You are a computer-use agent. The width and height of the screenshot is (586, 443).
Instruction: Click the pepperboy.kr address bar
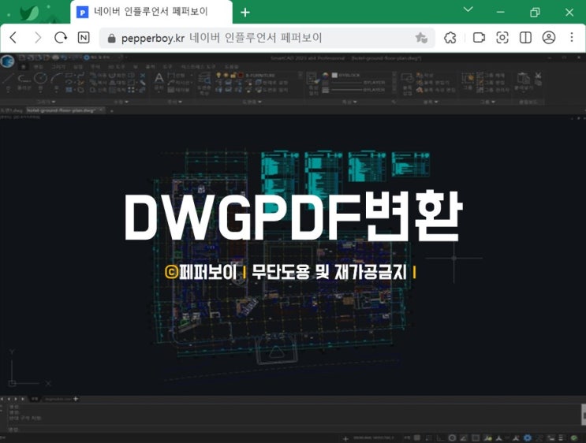[x=267, y=38]
